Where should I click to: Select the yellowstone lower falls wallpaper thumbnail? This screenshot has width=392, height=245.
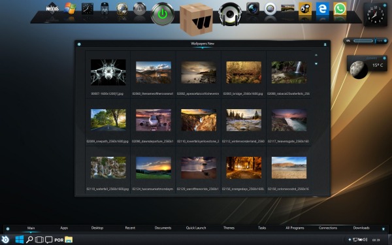[199, 120]
